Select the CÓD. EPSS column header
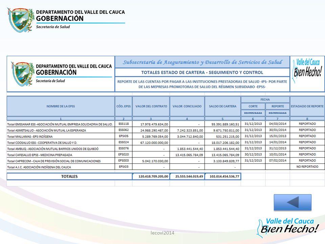 pyautogui.click(x=124, y=106)
